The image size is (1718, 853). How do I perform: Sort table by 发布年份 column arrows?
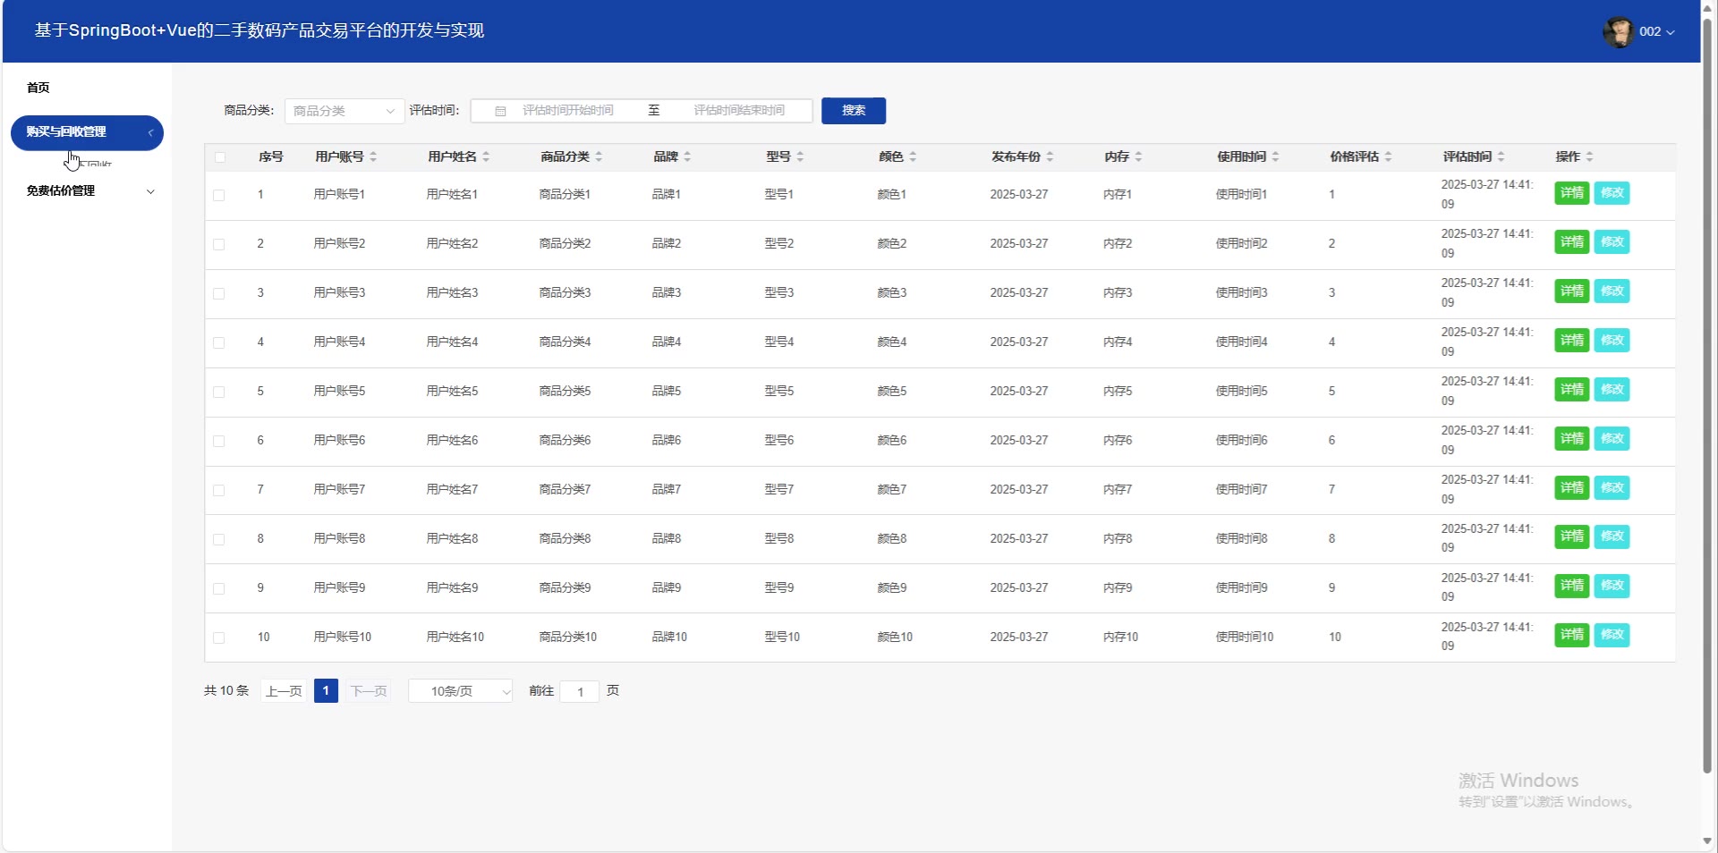tap(1050, 156)
